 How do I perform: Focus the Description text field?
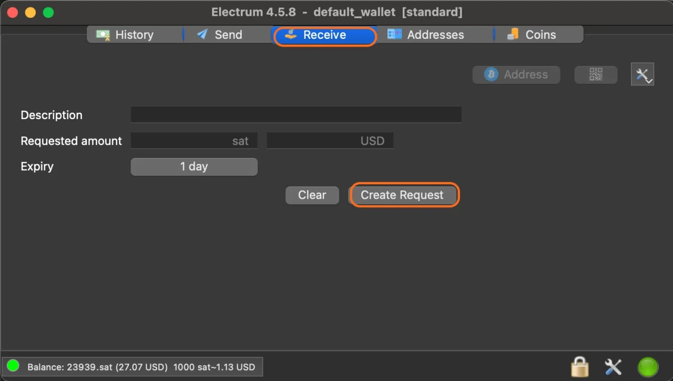coord(296,115)
